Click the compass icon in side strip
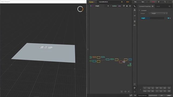Viewport: 173px width, 97px height. 135,88
